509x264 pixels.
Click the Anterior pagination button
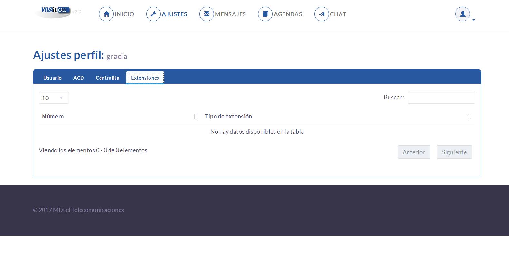(414, 152)
